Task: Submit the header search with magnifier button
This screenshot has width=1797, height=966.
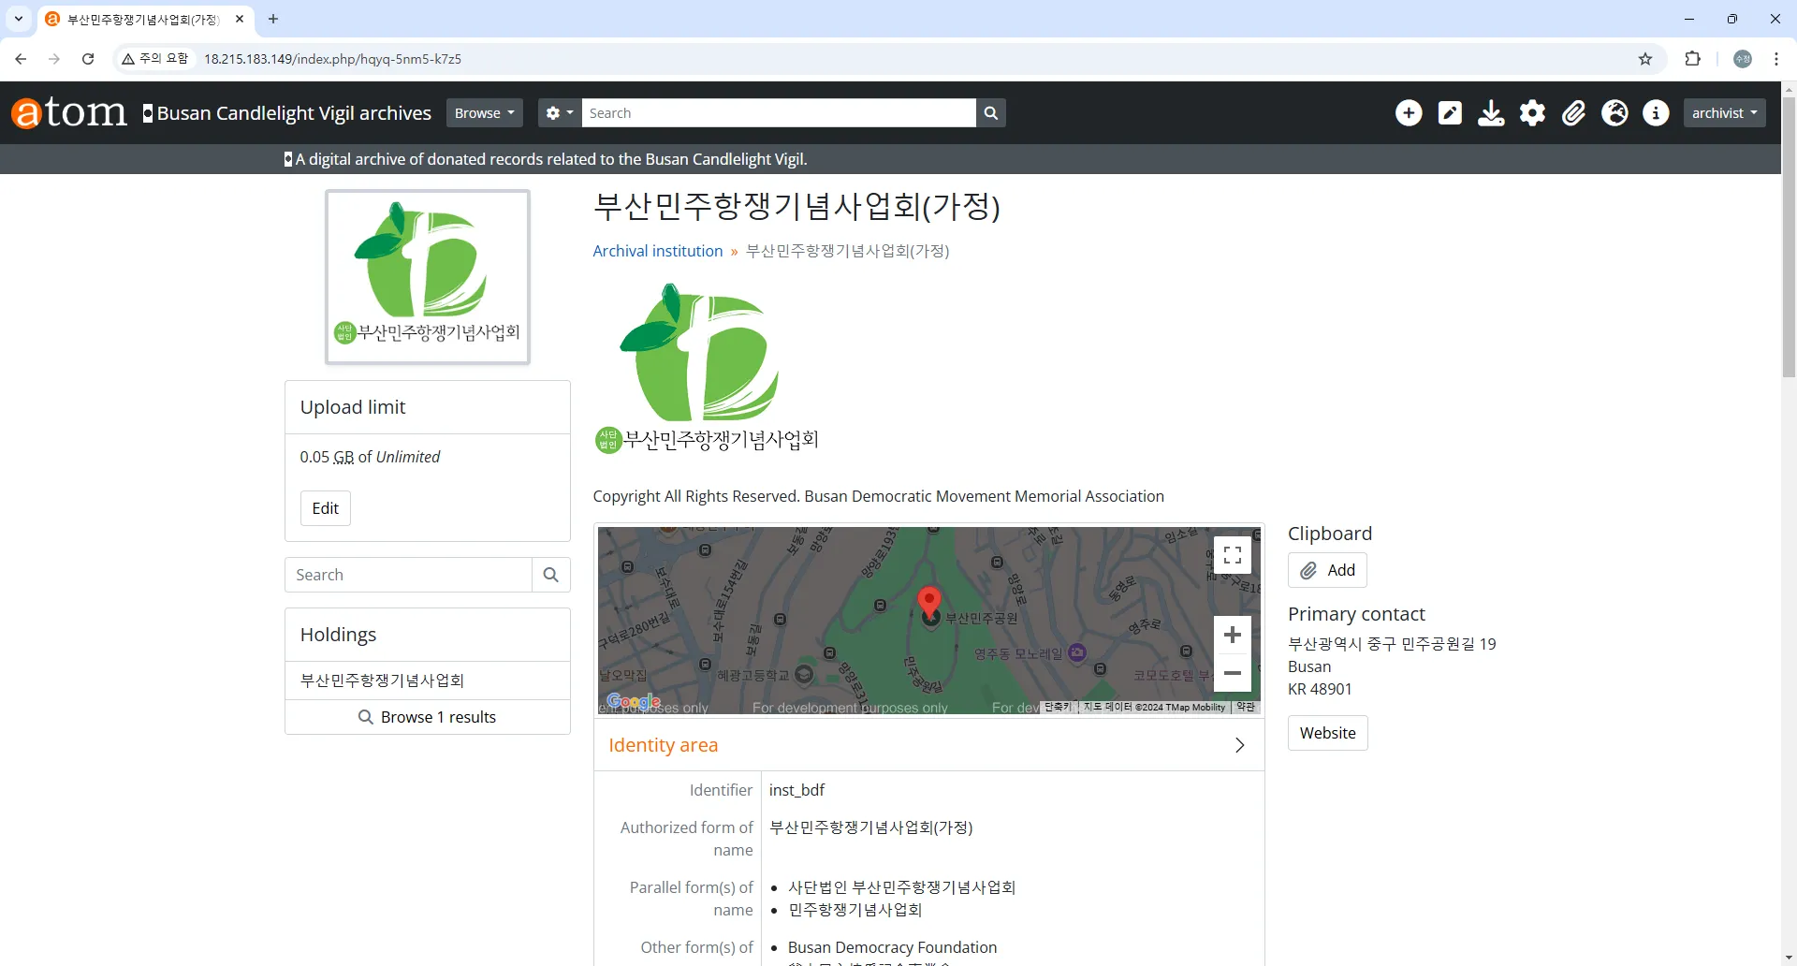Action: pyautogui.click(x=990, y=113)
